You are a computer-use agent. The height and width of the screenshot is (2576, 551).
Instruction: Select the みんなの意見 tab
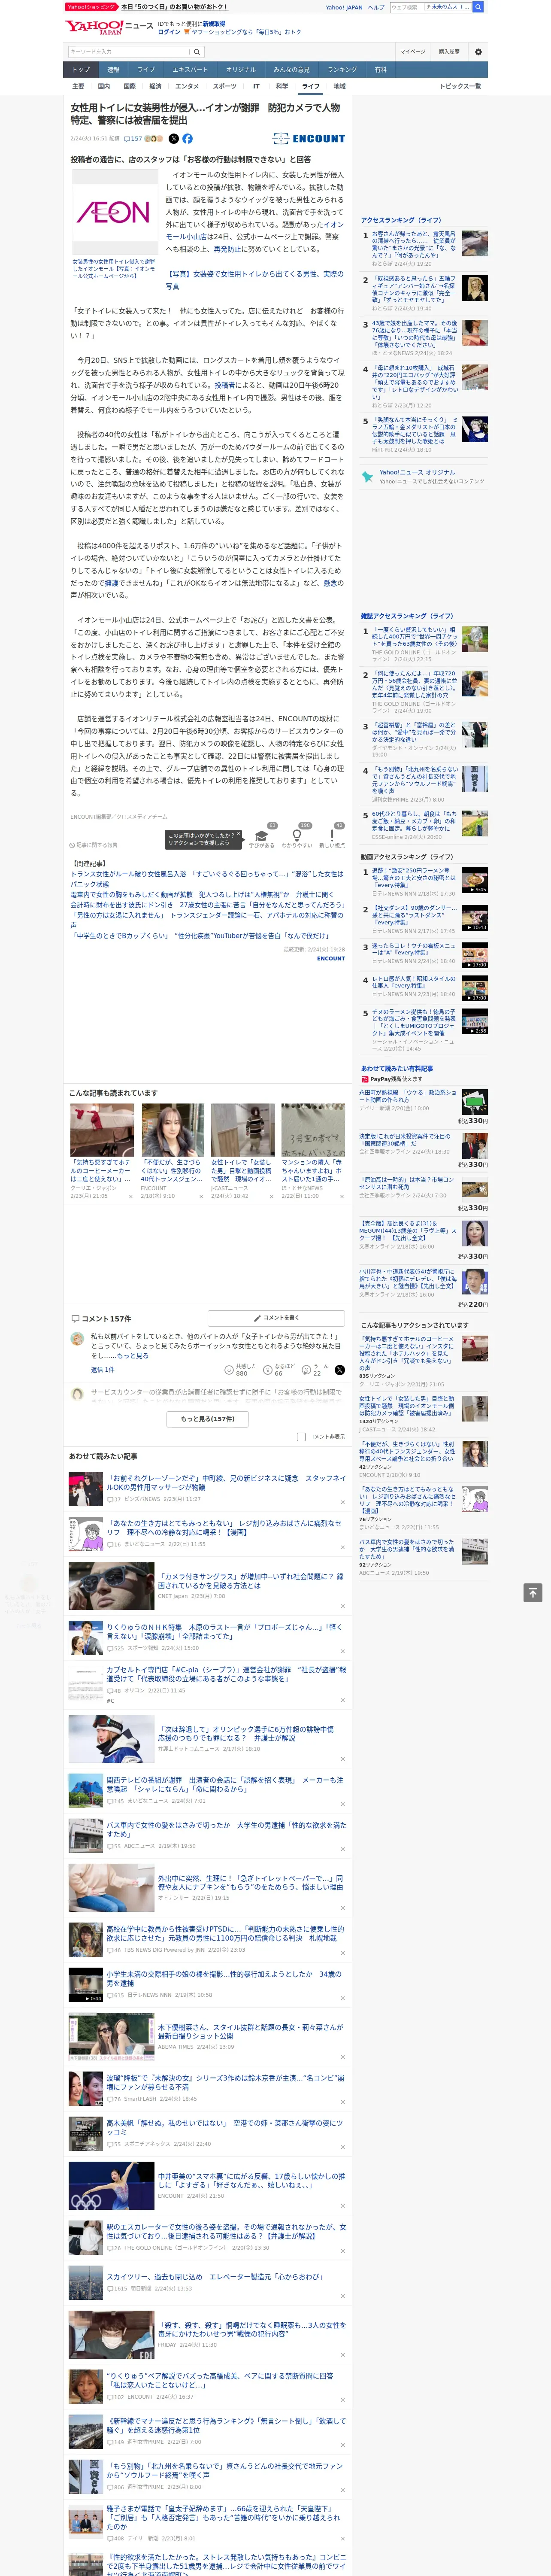tap(291, 70)
